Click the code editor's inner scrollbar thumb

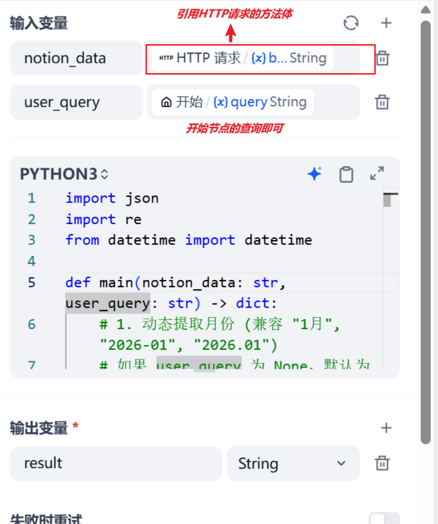click(x=388, y=200)
